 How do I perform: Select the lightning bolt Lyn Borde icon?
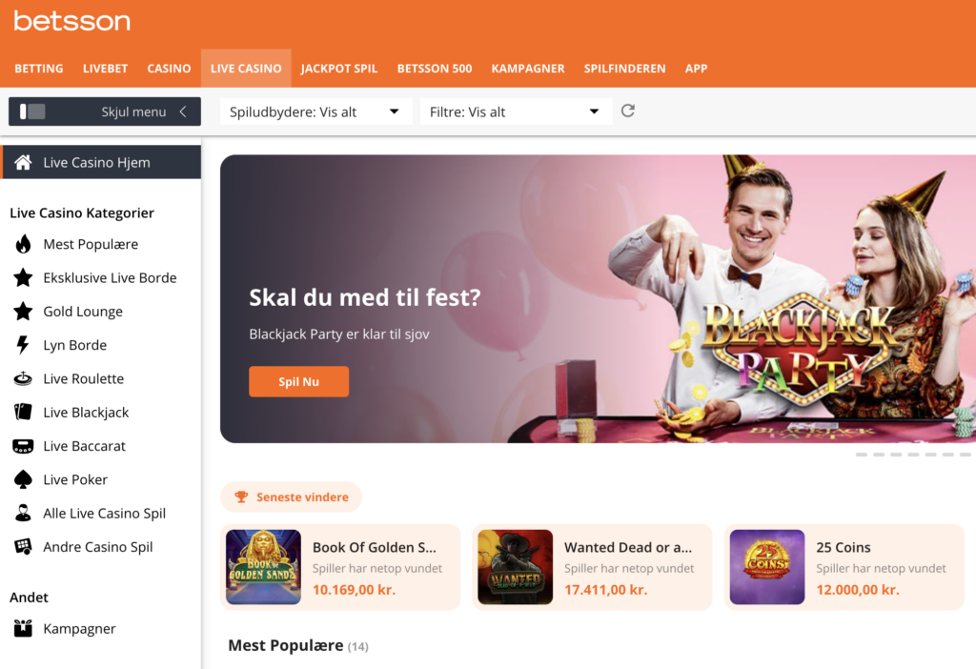23,345
